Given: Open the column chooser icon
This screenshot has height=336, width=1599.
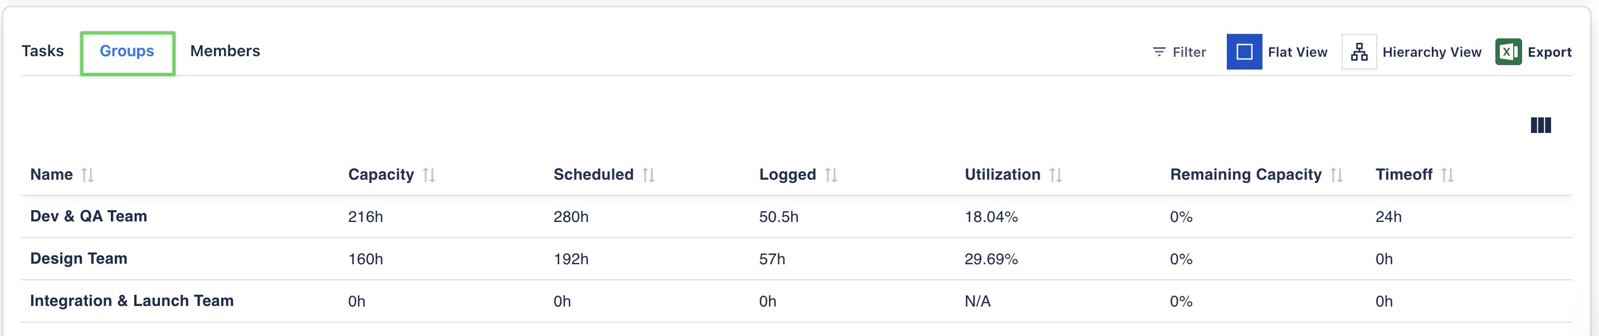Looking at the screenshot, I should pyautogui.click(x=1540, y=125).
